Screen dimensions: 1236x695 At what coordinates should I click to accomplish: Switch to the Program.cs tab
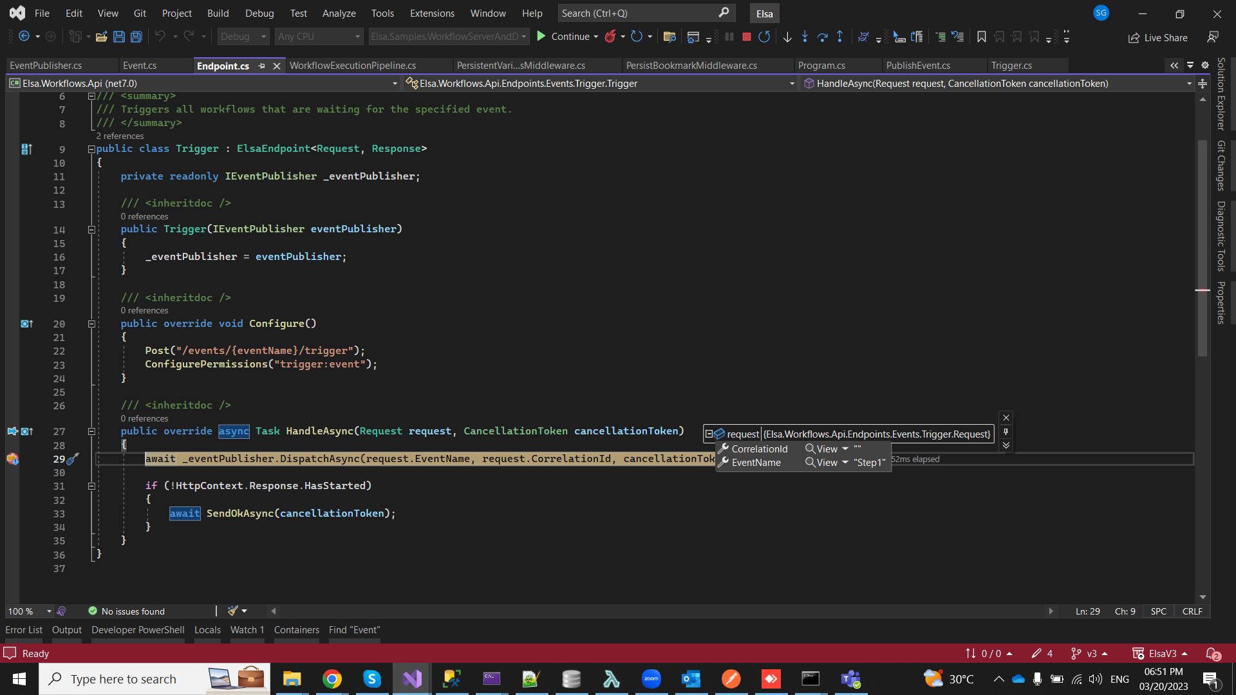821,65
